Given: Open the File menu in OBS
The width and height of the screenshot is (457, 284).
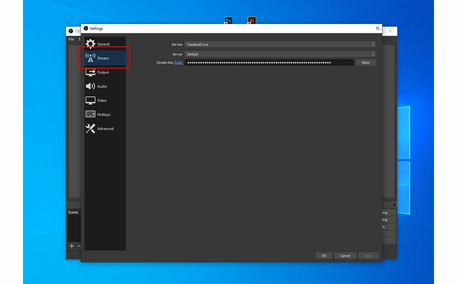Looking at the screenshot, I should [71, 40].
